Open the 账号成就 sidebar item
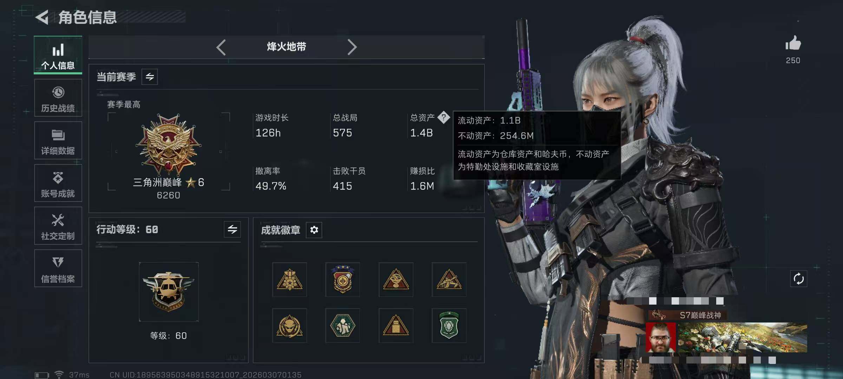The image size is (843, 379). point(58,183)
